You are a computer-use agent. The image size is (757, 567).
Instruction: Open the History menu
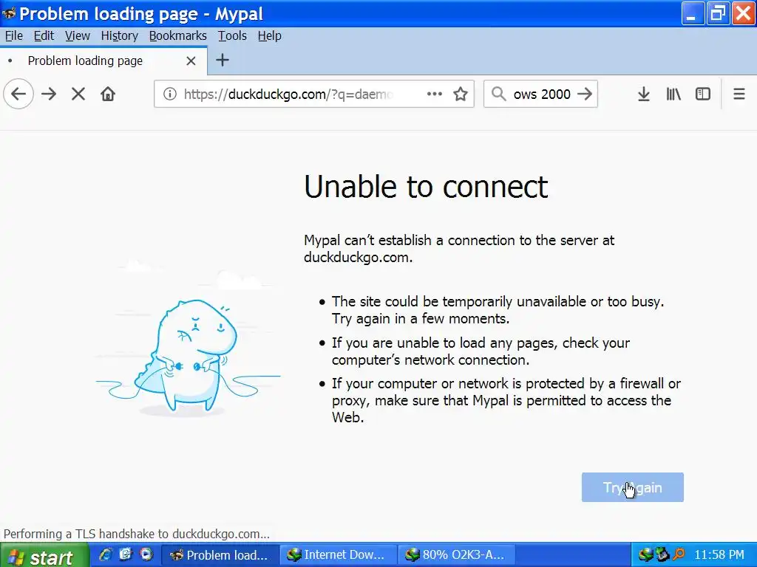pos(119,35)
